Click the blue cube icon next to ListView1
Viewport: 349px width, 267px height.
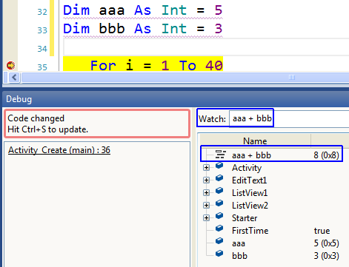[219, 191]
